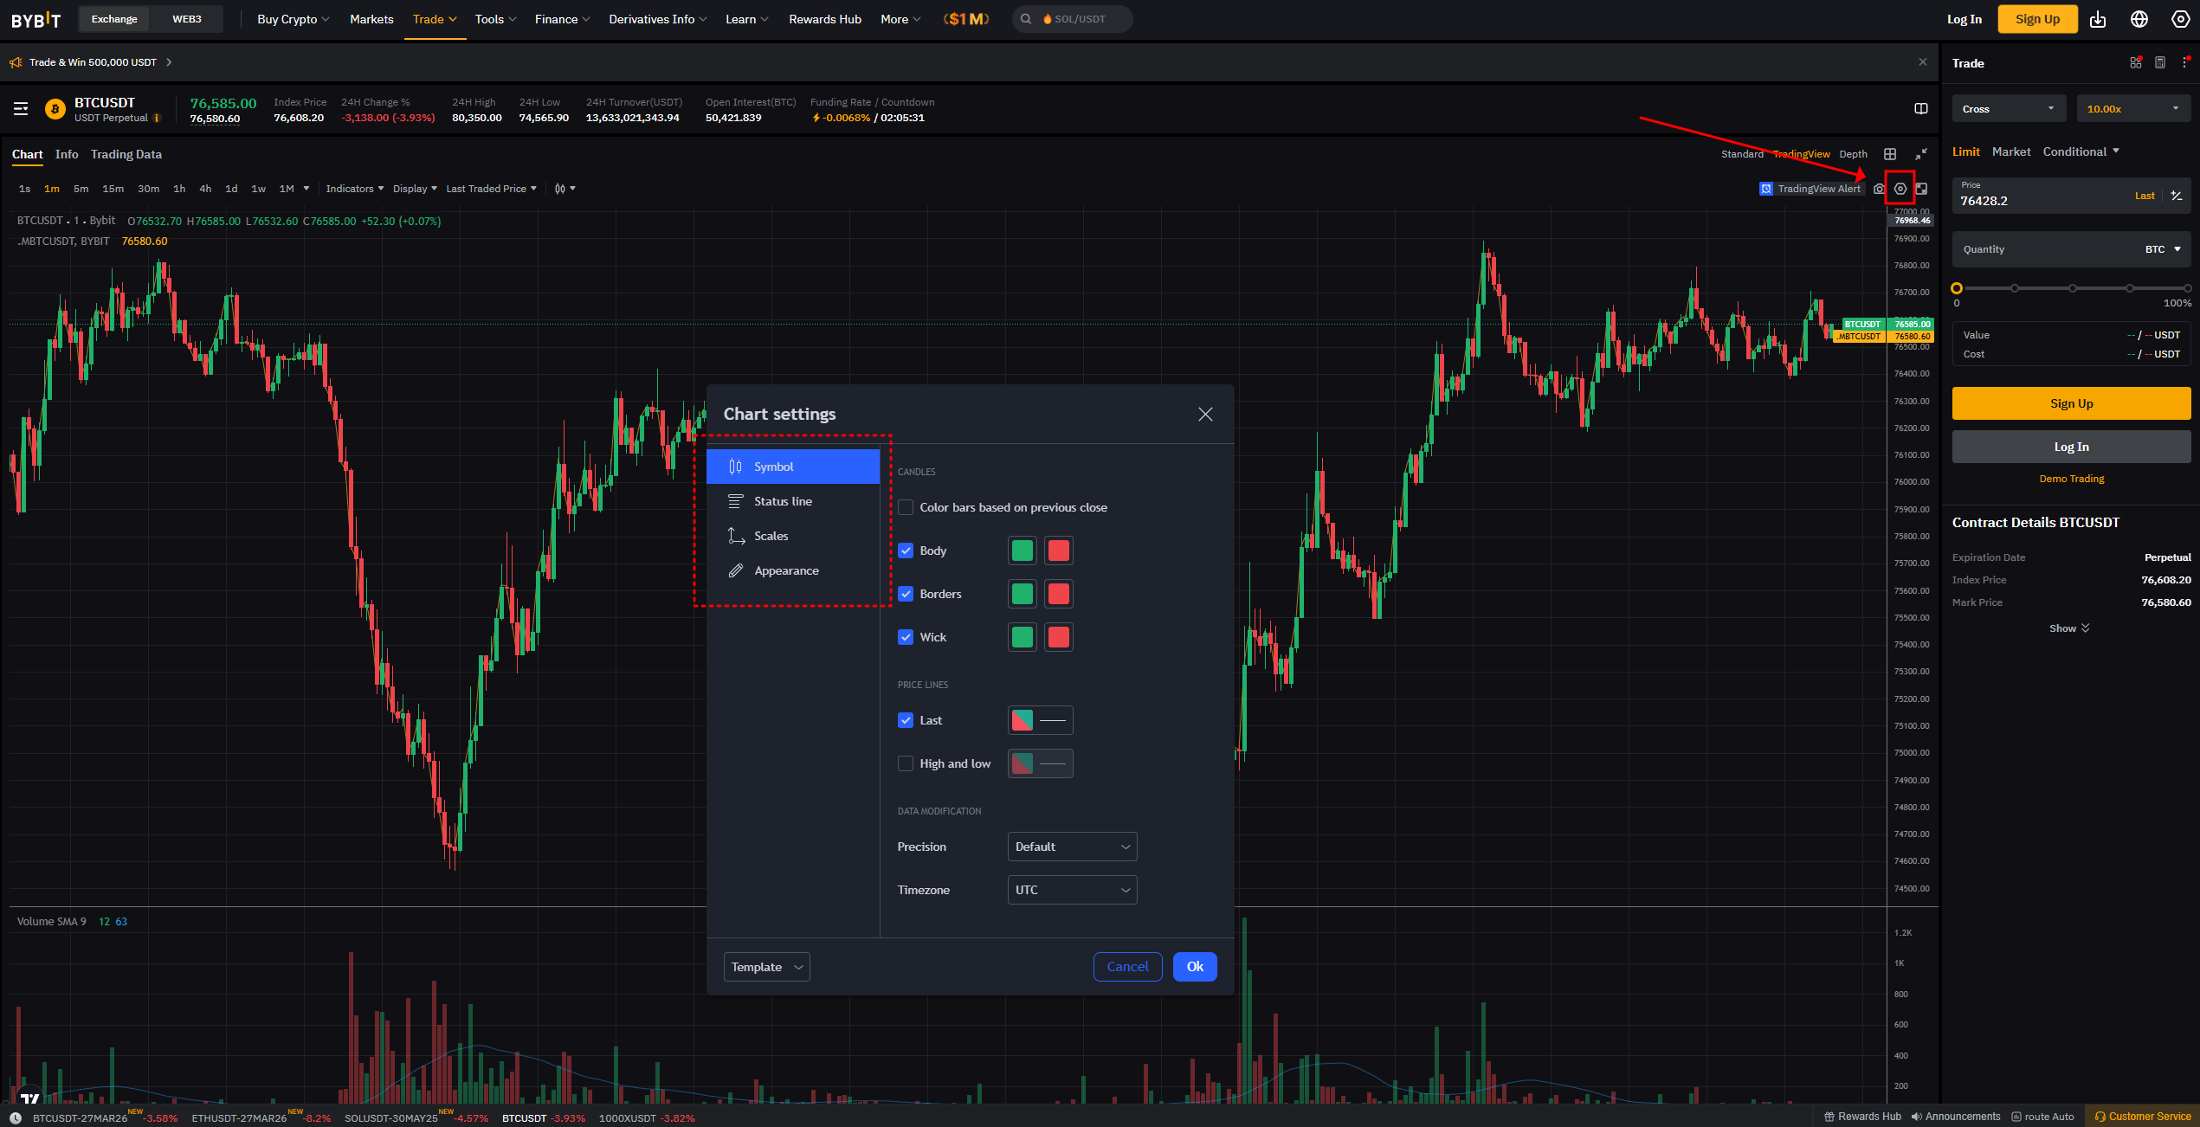
Task: Switch to the Appearance settings tab
Action: pyautogui.click(x=785, y=570)
